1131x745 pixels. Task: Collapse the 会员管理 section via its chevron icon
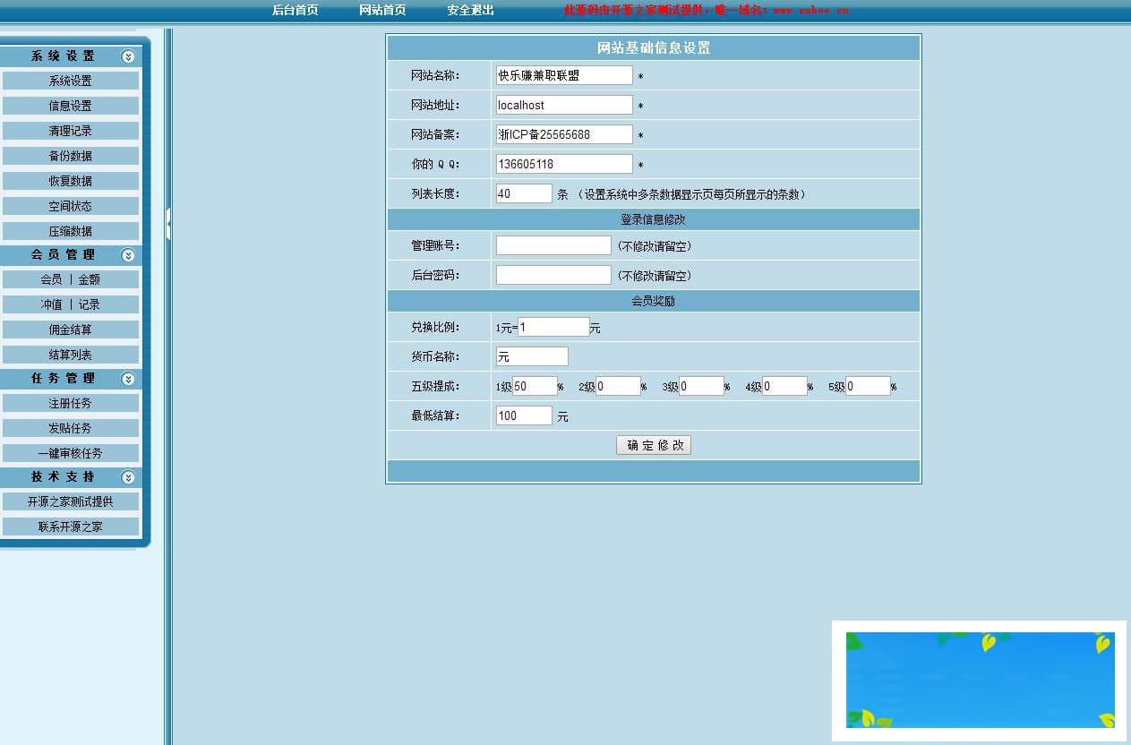coord(128,254)
